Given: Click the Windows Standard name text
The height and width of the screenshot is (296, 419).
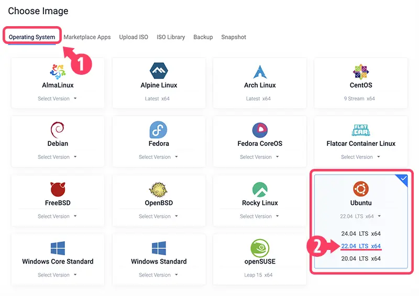Looking at the screenshot, I should point(159,261).
